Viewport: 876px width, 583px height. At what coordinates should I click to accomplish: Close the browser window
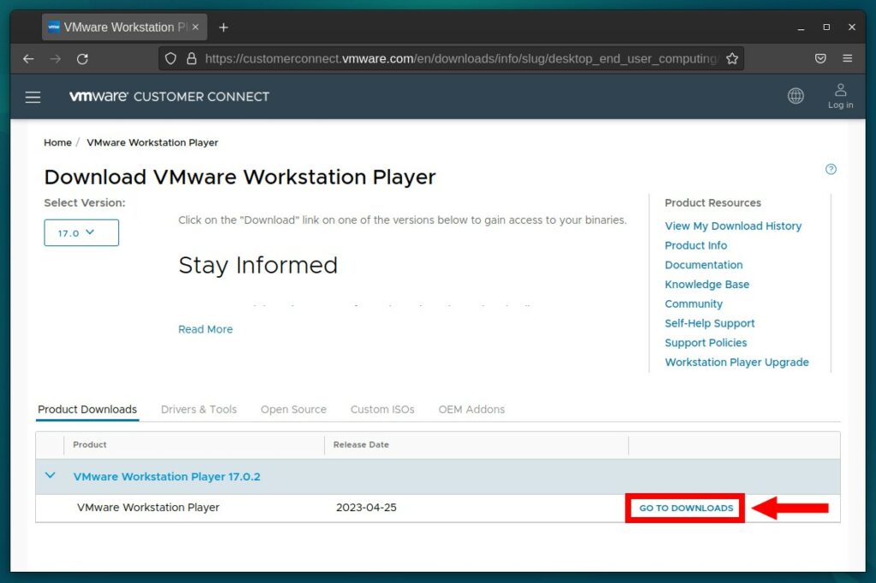851,27
